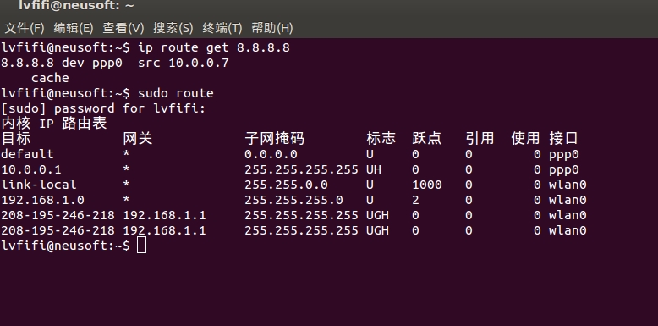Open the 文件(F) menu
The height and width of the screenshot is (326, 658).
pyautogui.click(x=25, y=28)
